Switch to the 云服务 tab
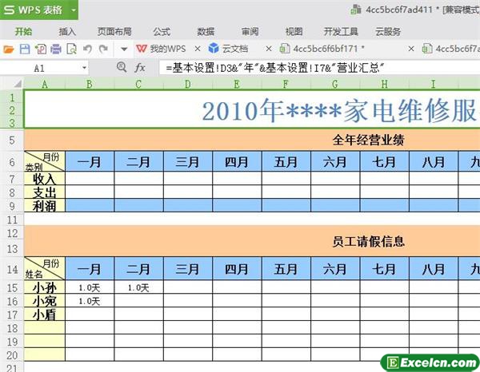This screenshot has width=480, height=372. [388, 32]
